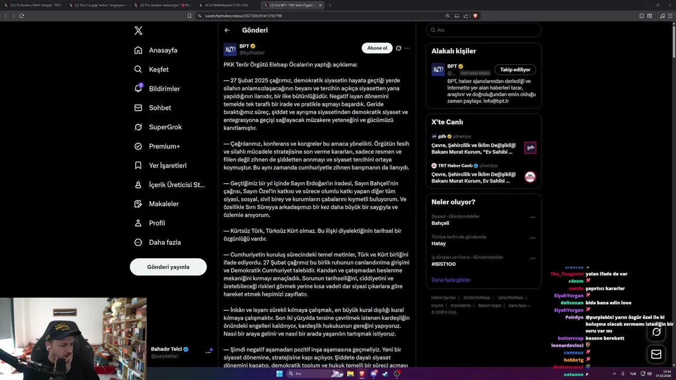Switch to X'te Z kuşağı Terörü tab
The height and width of the screenshot is (380, 676).
98,5
